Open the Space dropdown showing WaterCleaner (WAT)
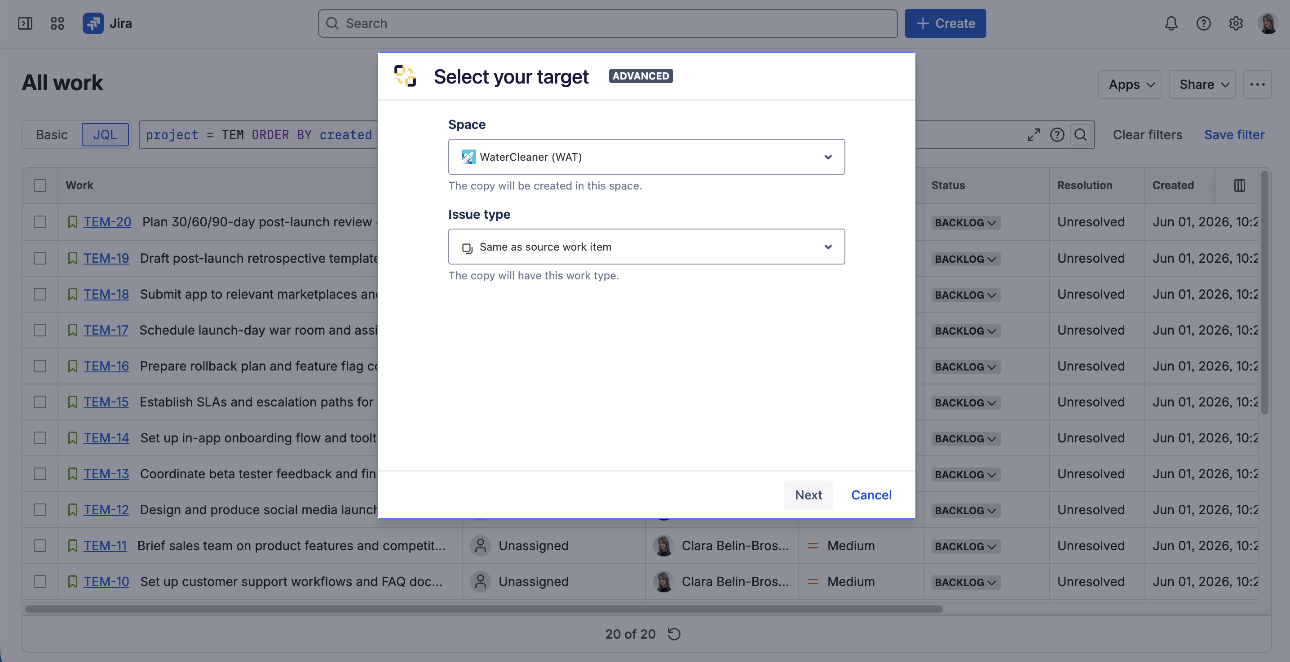1290x662 pixels. pyautogui.click(x=646, y=157)
